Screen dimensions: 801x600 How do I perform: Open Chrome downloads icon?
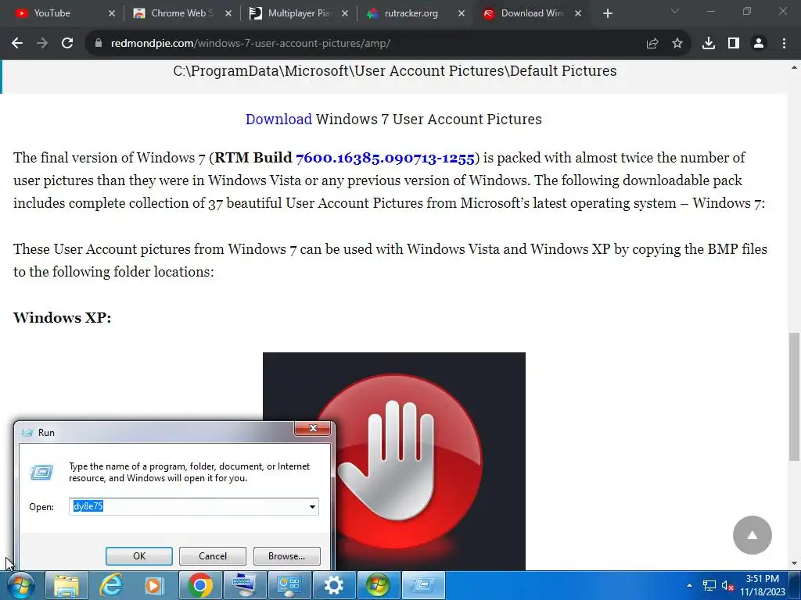(709, 44)
